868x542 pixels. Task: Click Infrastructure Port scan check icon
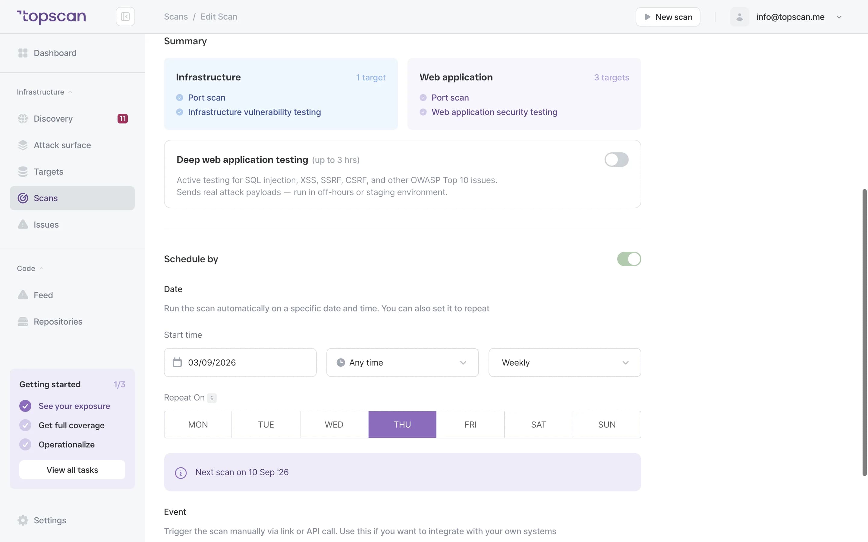180,98
